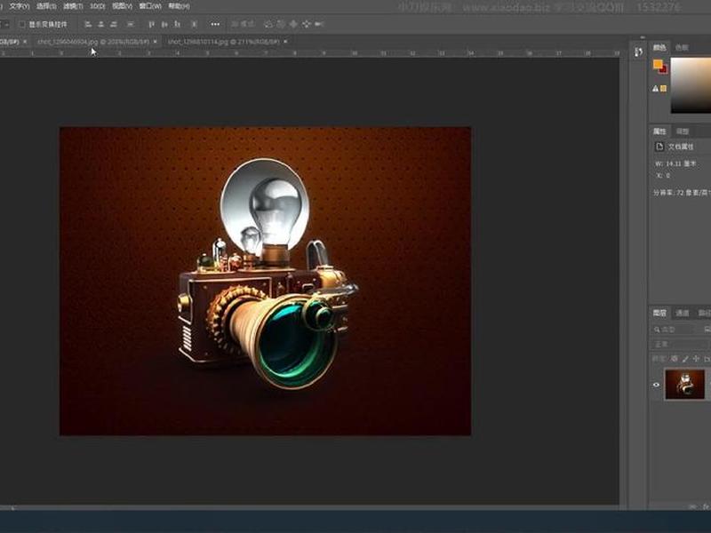Open the 选择(S) menu
711x533 pixels.
tap(46, 6)
